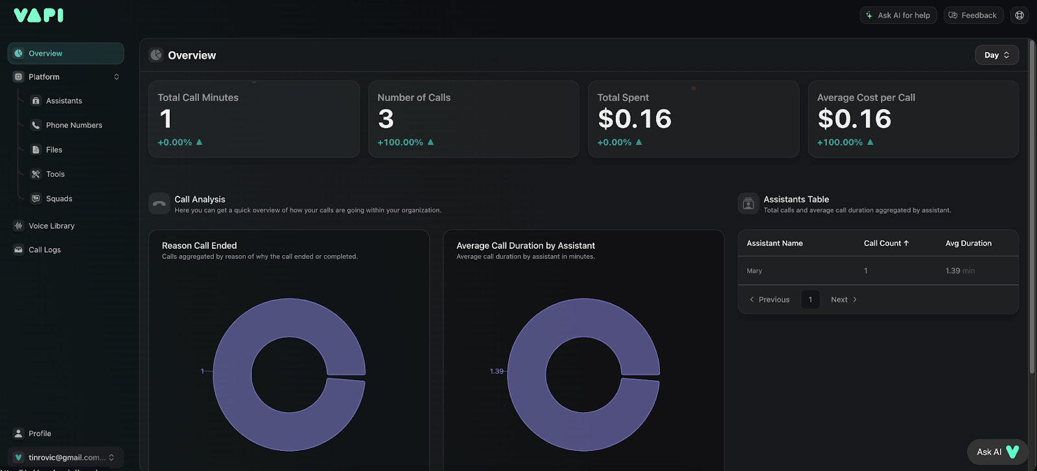The height and width of the screenshot is (471, 1037).
Task: Click the Call Logs phone icon
Action: click(19, 249)
